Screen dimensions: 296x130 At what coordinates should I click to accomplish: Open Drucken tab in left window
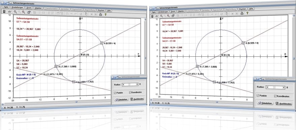(101, 10)
